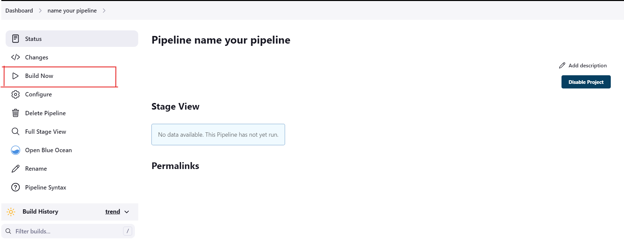The image size is (624, 240).
Task: Select the Changes code icon
Action: (x=16, y=57)
